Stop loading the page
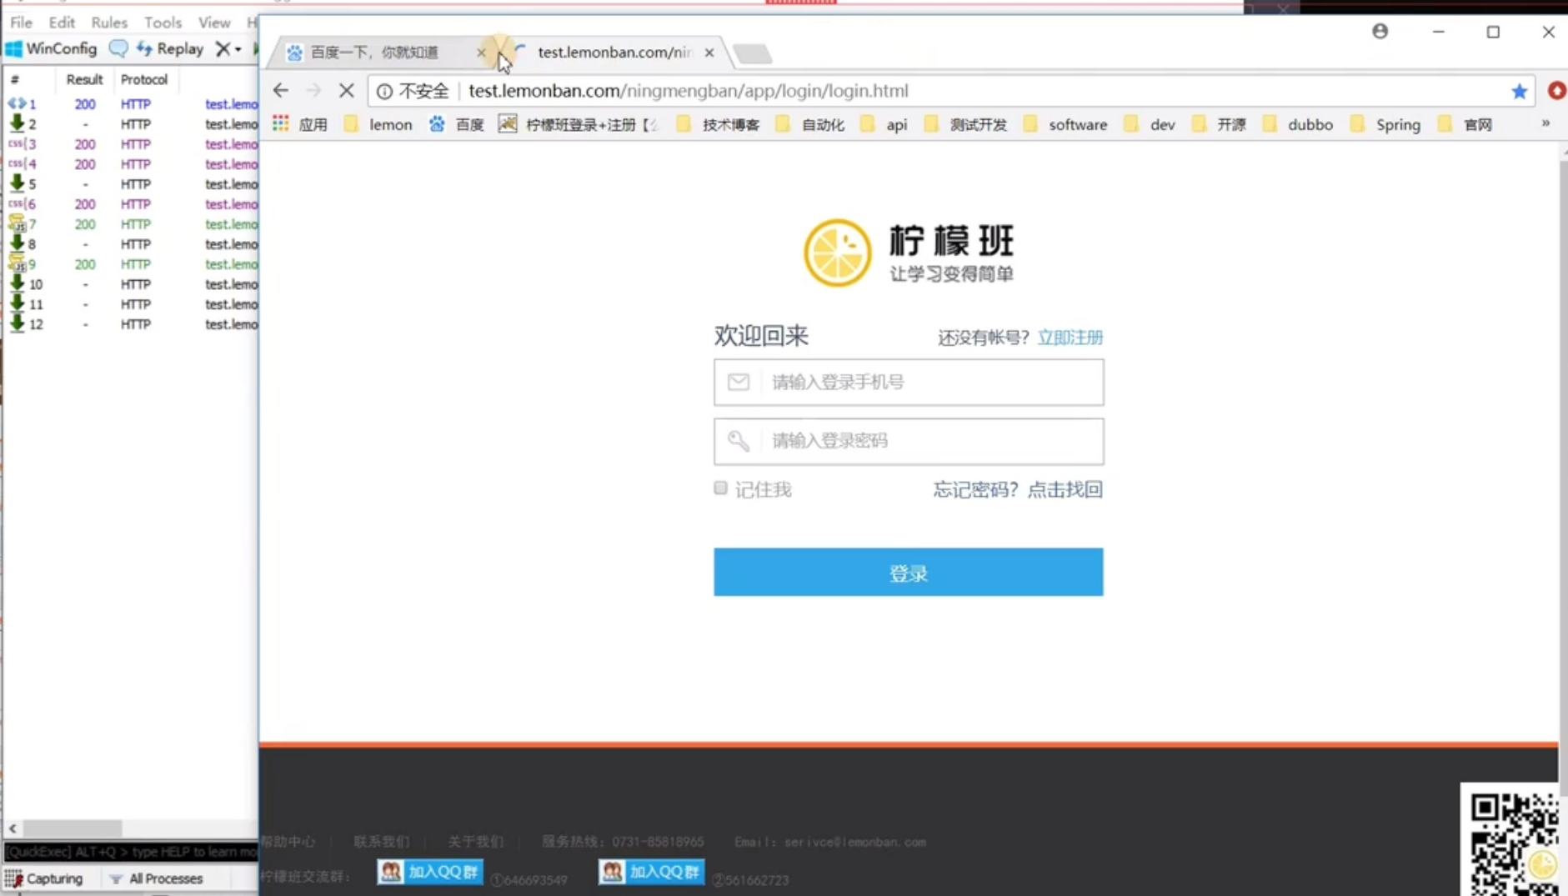The height and width of the screenshot is (896, 1568). [x=347, y=90]
